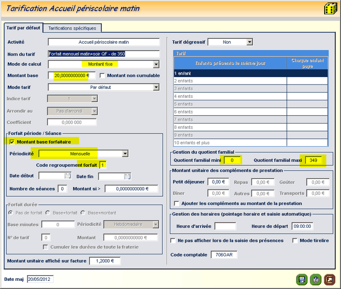Toggle Montant base forfaitaire checkbox
This screenshot has height=289, width=341.
(12, 141)
